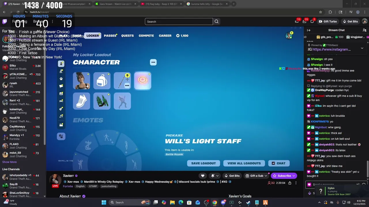This screenshot has width=369, height=207.
Task: Select the PASSES tab in Fortnite
Action: coord(110,36)
